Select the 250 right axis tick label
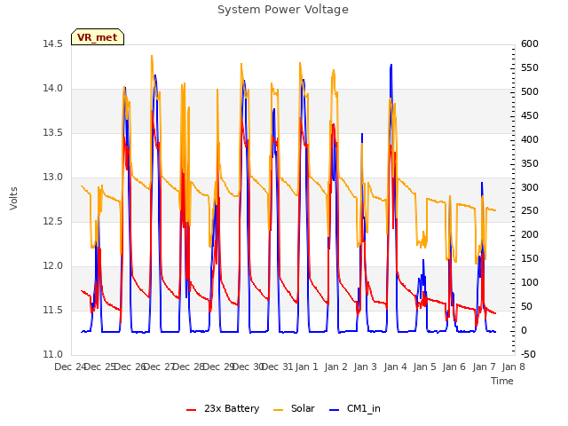Viewport: 568px width, 426px height. (530, 211)
